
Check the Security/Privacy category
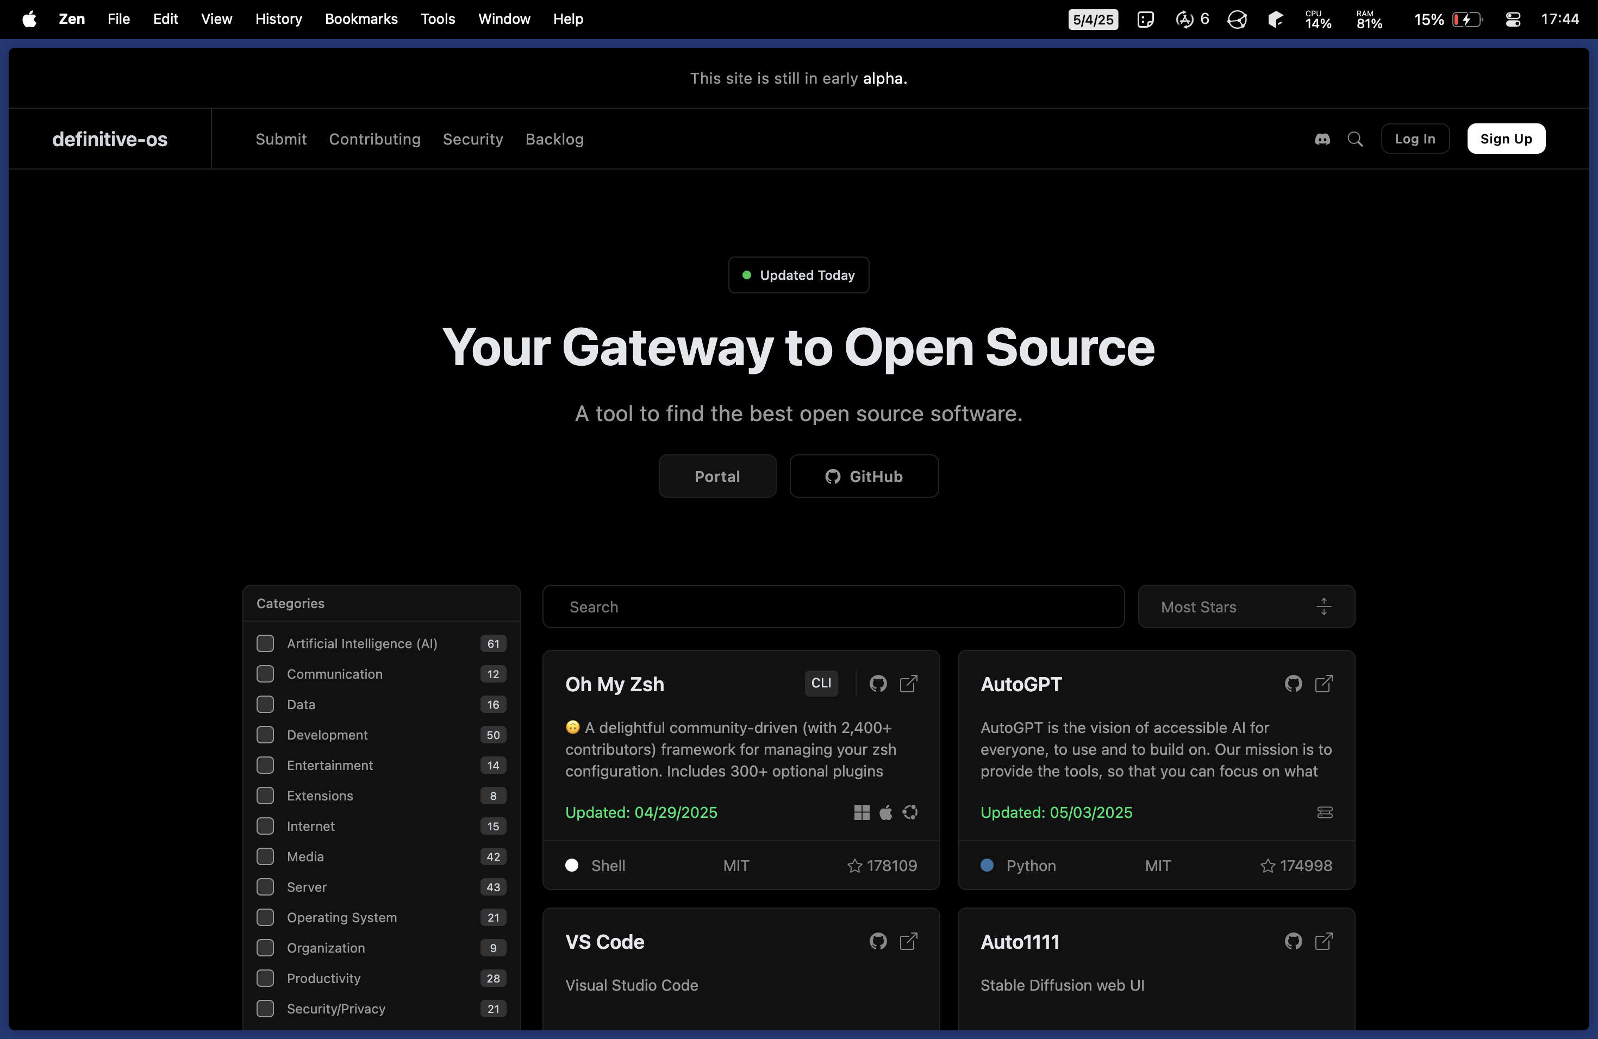point(265,1008)
